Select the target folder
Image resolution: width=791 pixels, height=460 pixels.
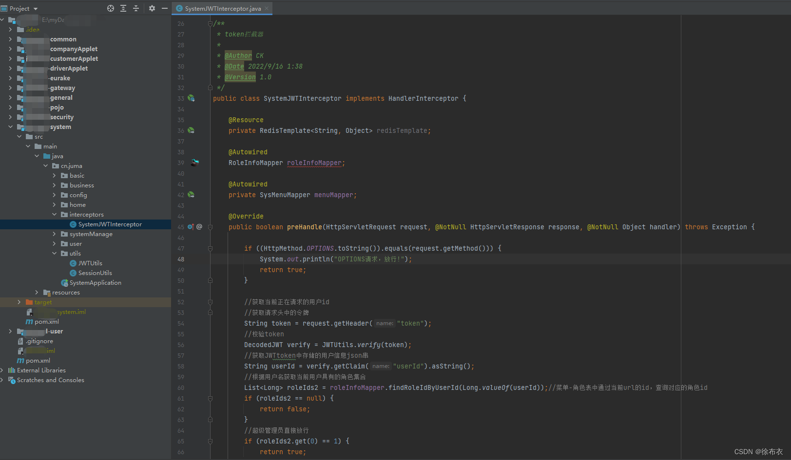tap(43, 302)
